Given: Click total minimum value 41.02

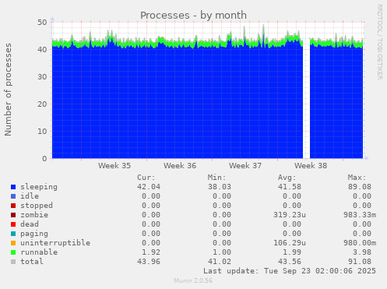Looking at the screenshot, I should [x=220, y=262].
